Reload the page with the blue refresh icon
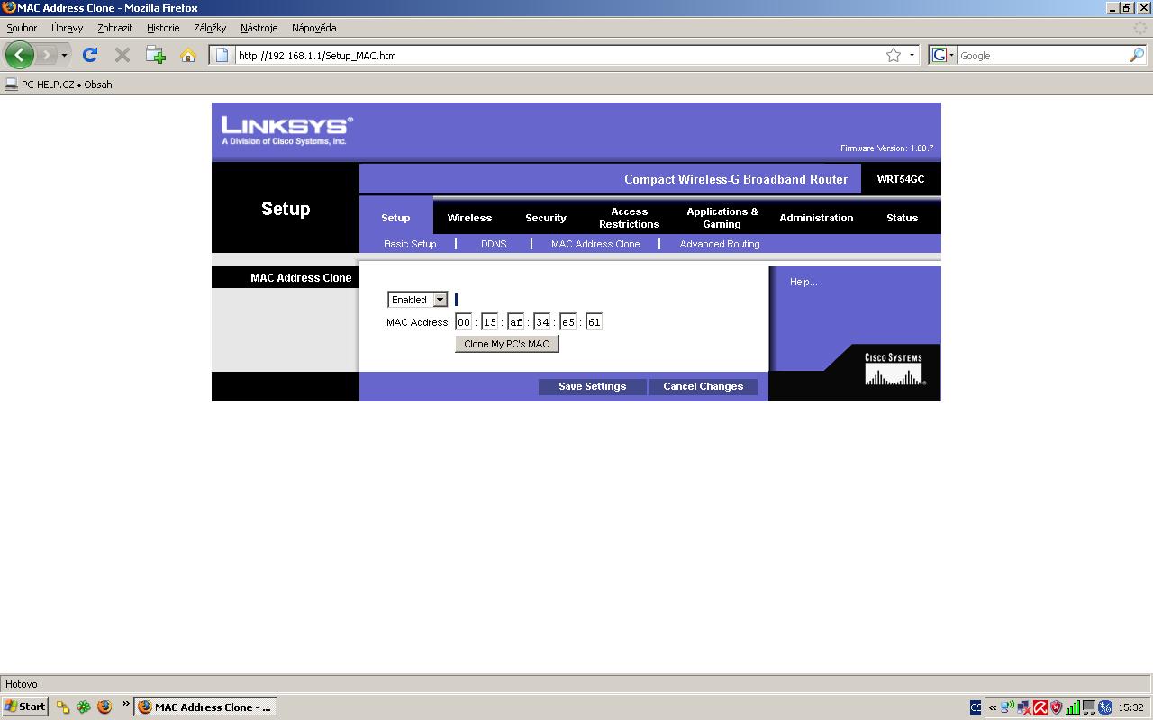 [x=90, y=55]
